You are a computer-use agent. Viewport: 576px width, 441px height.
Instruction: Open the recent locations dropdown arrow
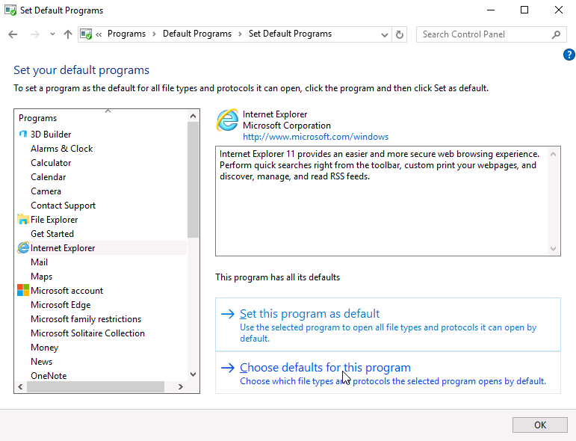[52, 34]
